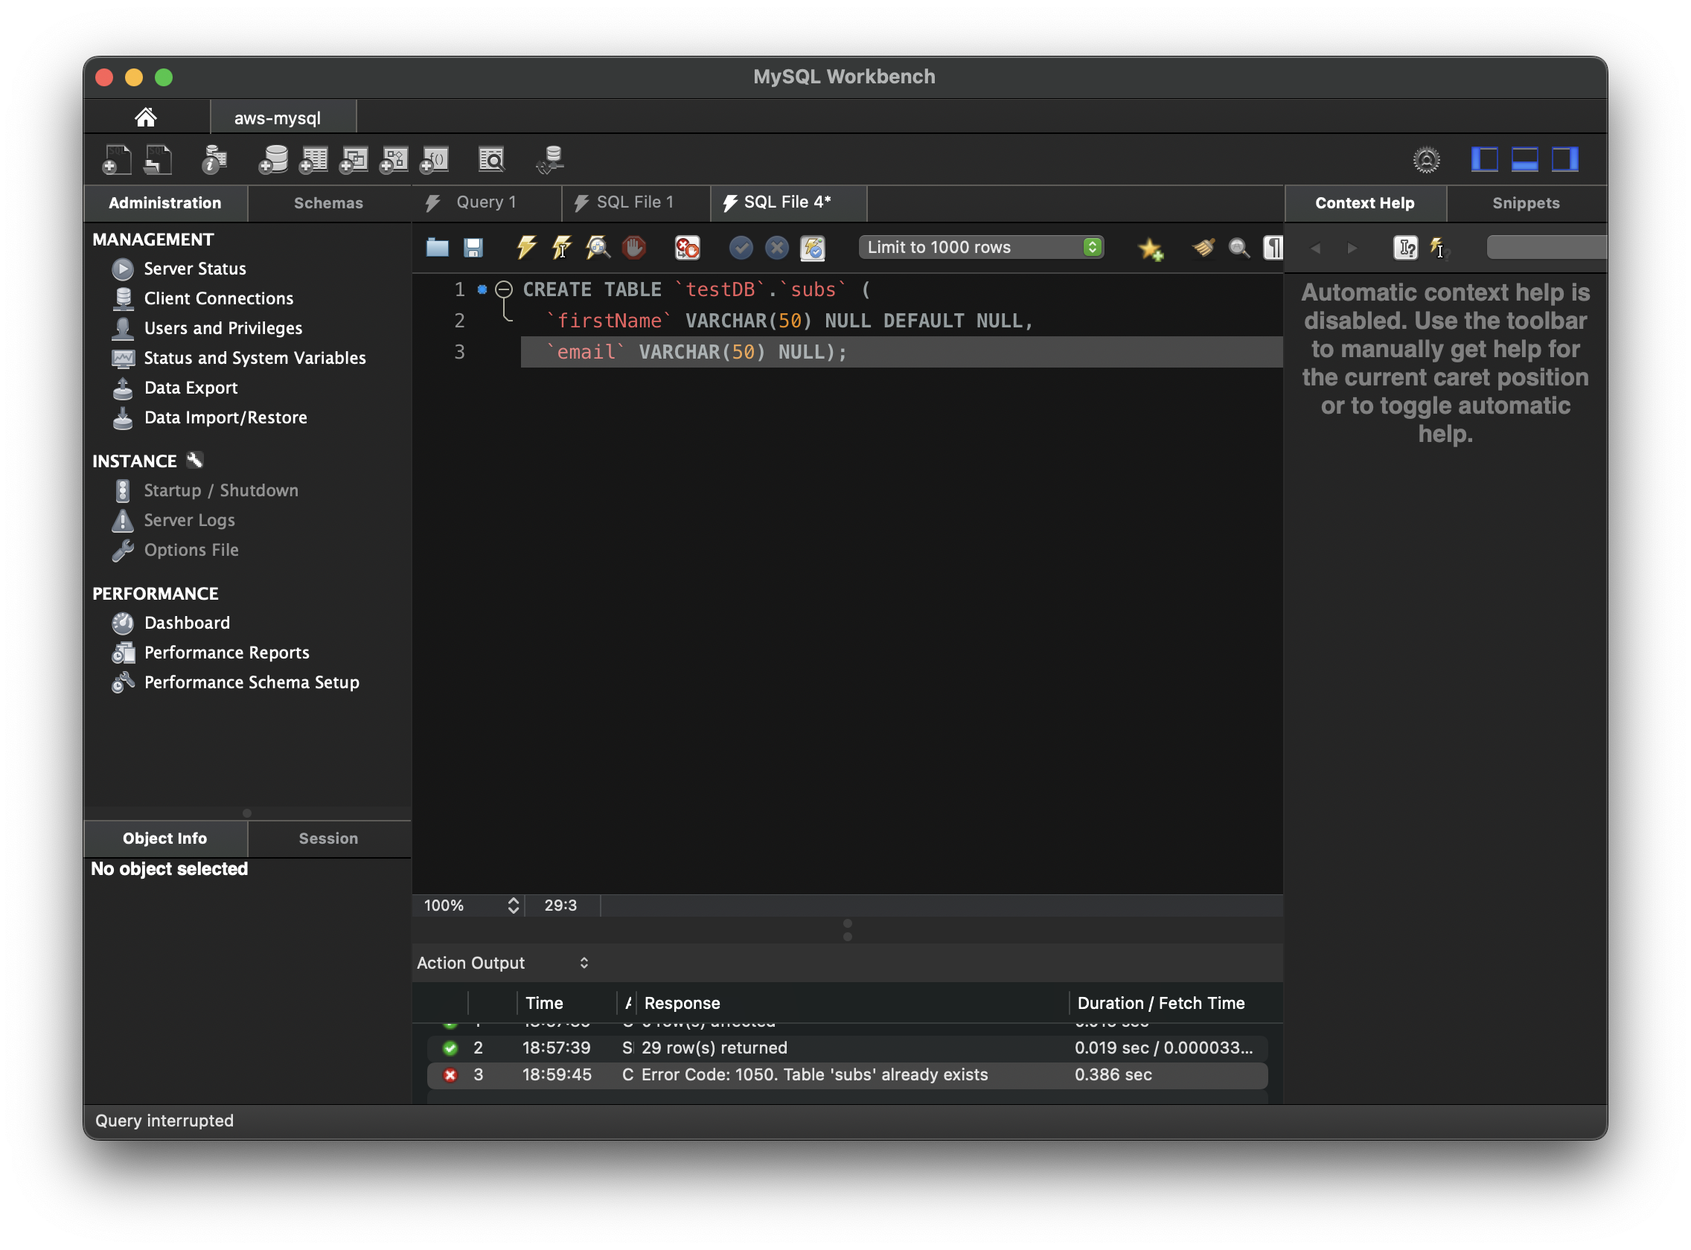
Task: Open Client Connections
Action: pos(218,298)
